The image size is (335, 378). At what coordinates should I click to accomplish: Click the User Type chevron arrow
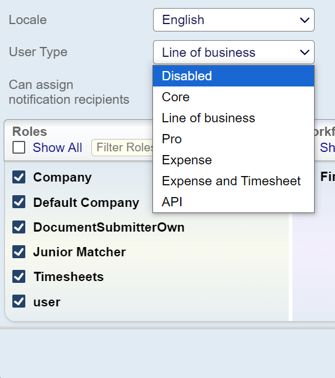coord(305,52)
